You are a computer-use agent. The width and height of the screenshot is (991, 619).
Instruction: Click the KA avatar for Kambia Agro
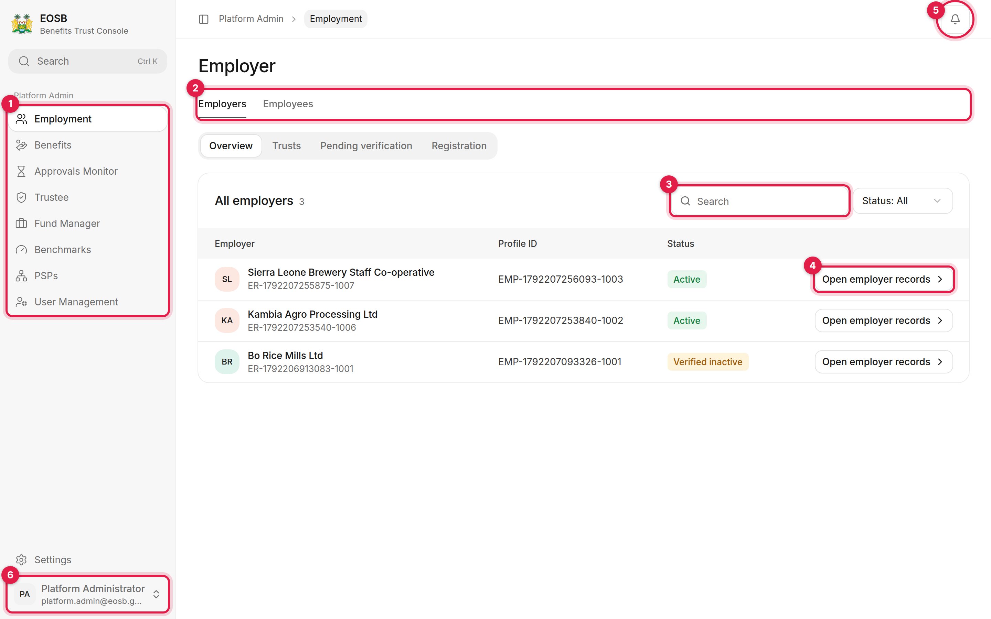pos(227,321)
